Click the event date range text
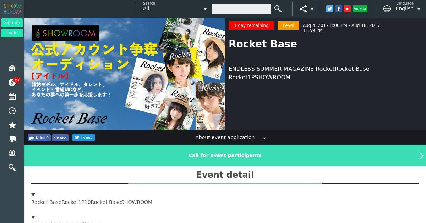 coord(341,28)
